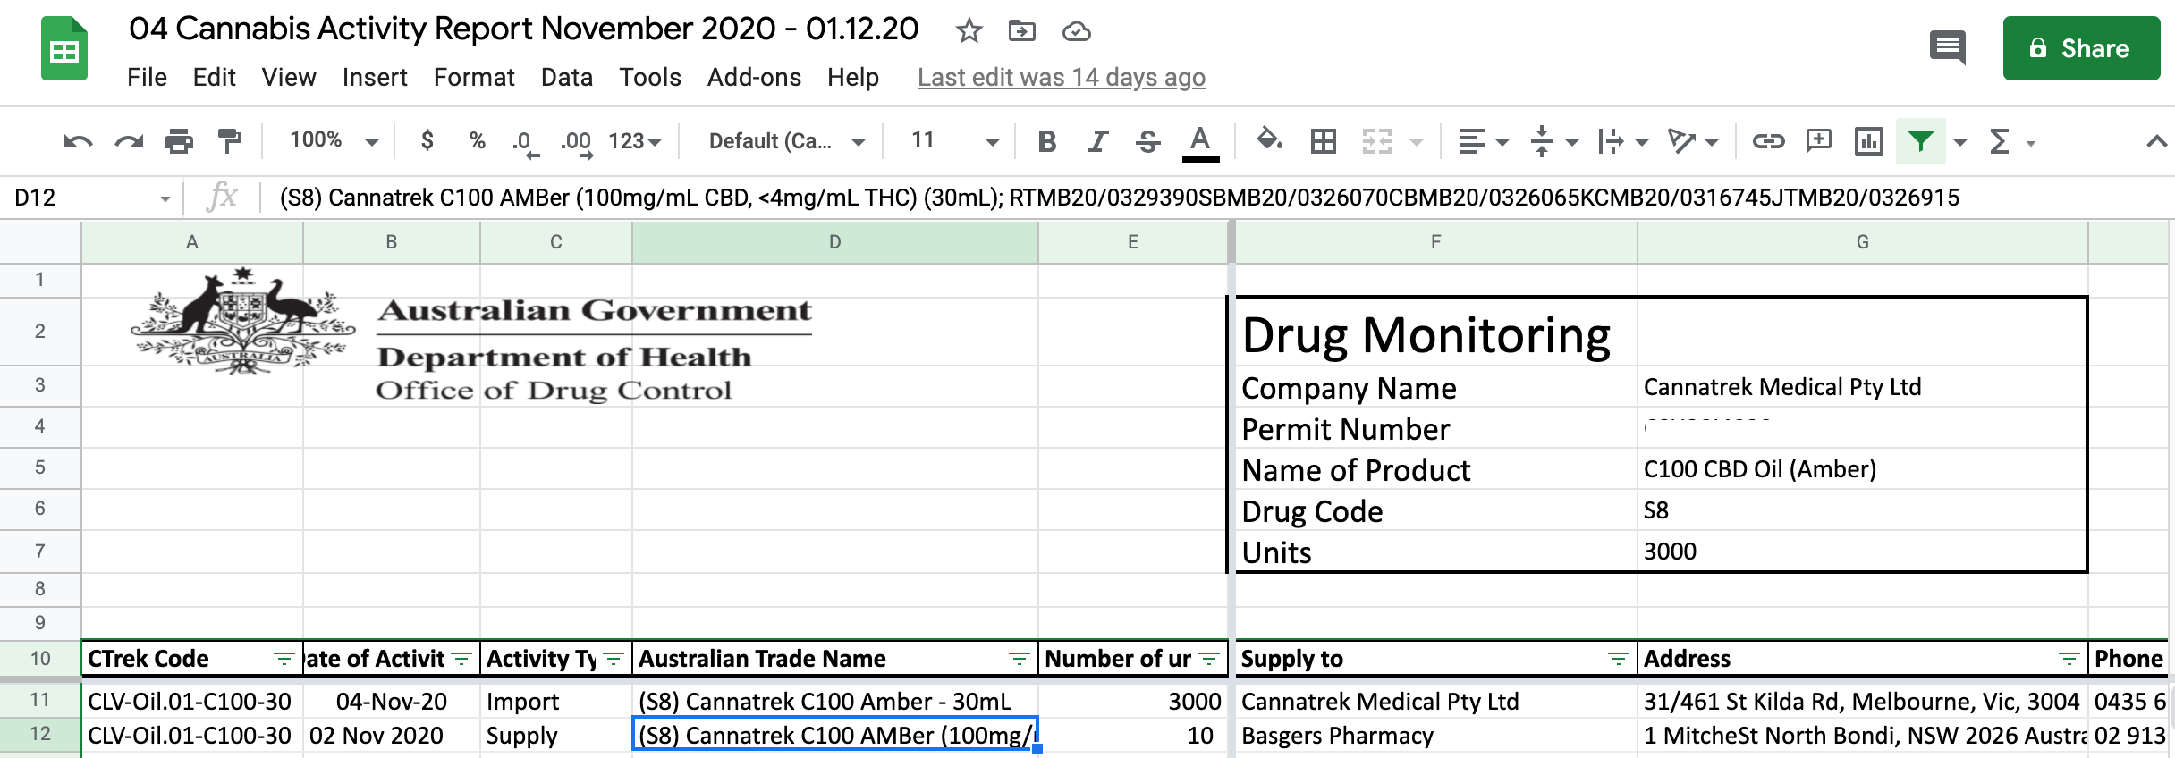This screenshot has width=2175, height=758.
Task: Open horizontal align dropdown
Action: pos(1483,141)
